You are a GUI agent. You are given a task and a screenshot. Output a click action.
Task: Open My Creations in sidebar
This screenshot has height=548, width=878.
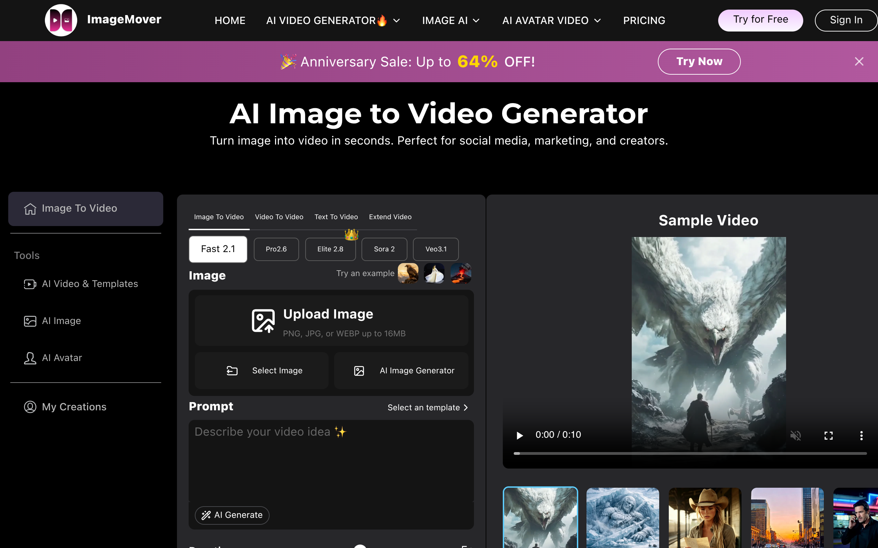(65, 407)
